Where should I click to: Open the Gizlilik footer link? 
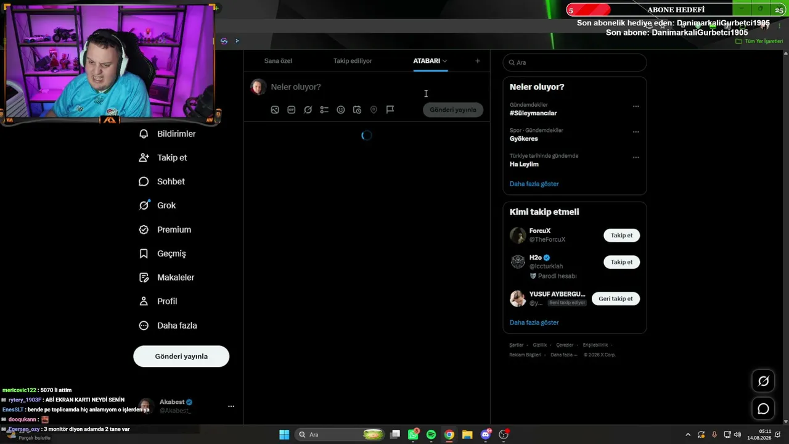(x=540, y=345)
